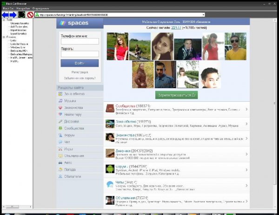Open the Black Cat menu

[8, 8]
